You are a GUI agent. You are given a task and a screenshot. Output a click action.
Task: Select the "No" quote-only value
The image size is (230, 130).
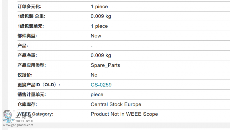click(94, 75)
